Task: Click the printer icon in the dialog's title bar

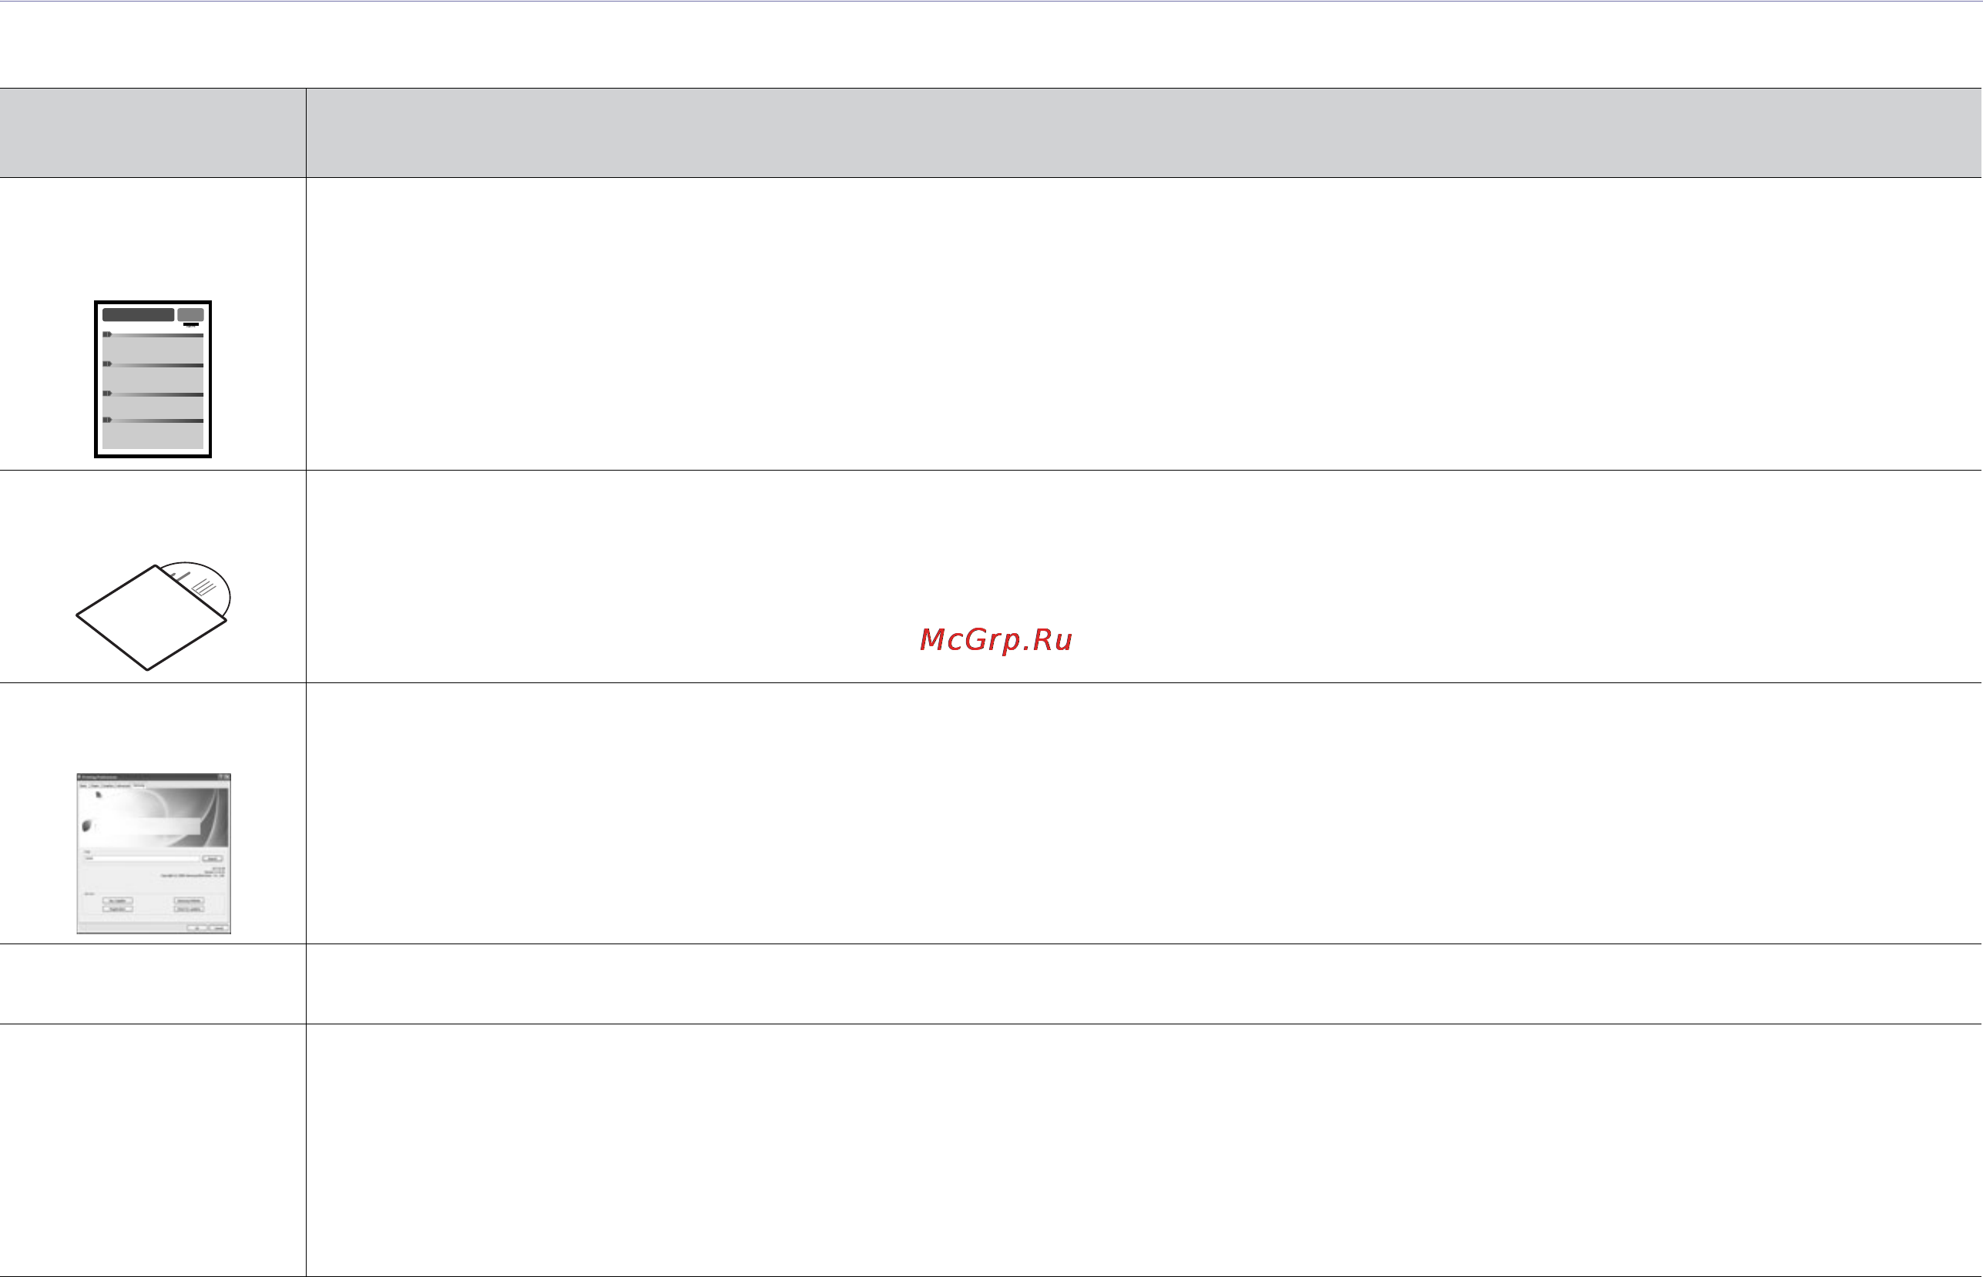Action: 79,777
